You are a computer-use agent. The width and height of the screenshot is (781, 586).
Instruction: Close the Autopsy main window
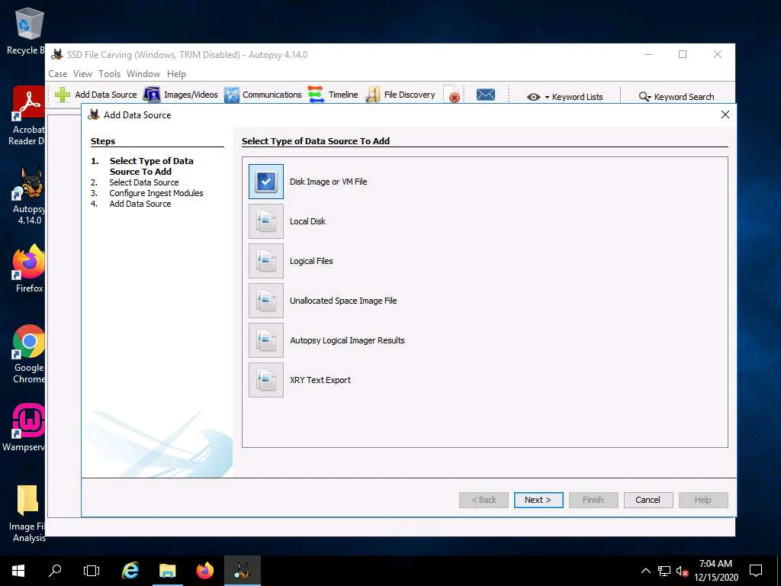(x=717, y=54)
